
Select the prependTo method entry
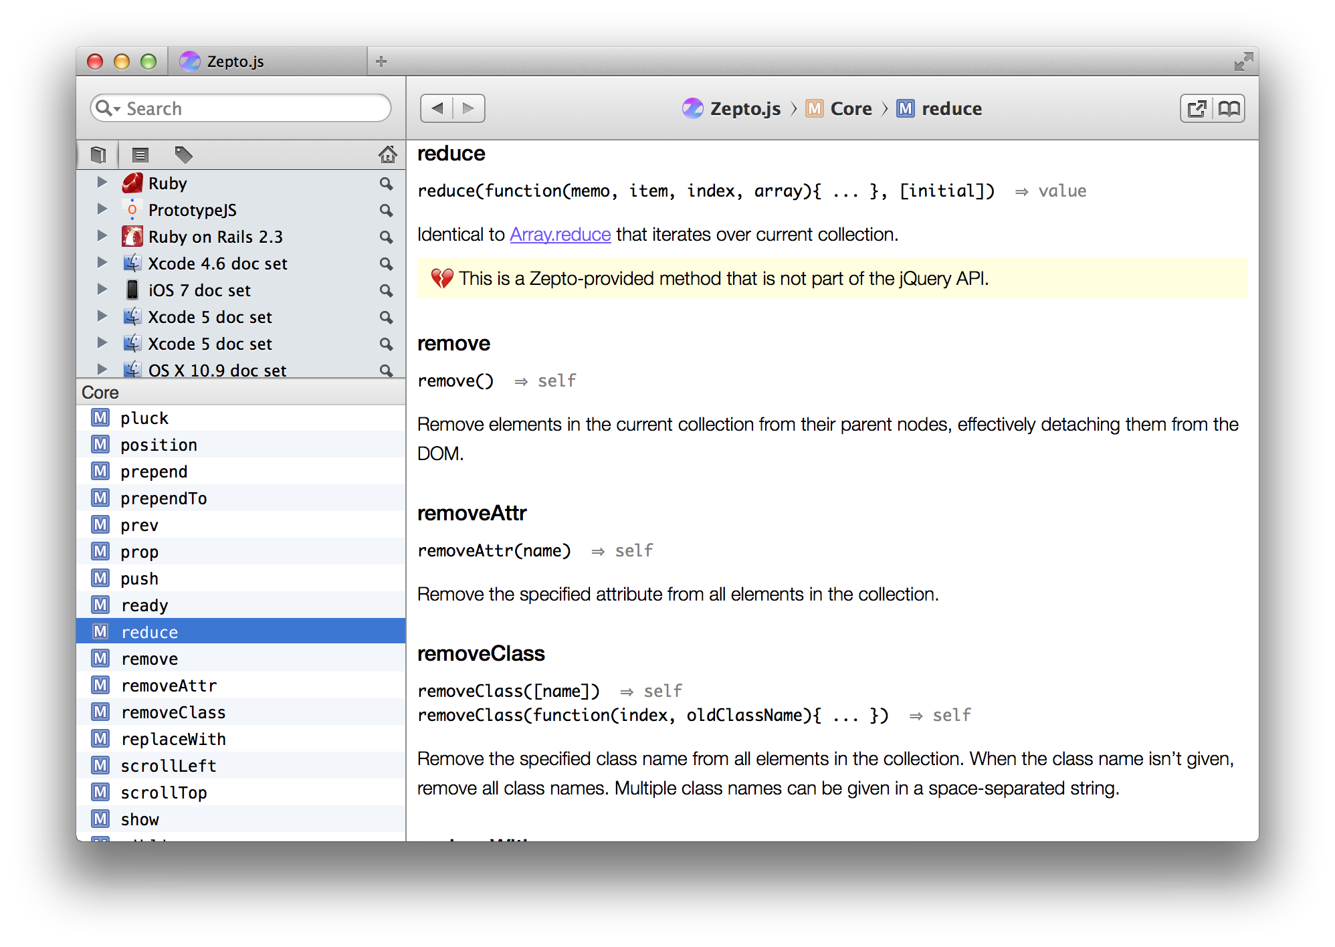(x=241, y=498)
